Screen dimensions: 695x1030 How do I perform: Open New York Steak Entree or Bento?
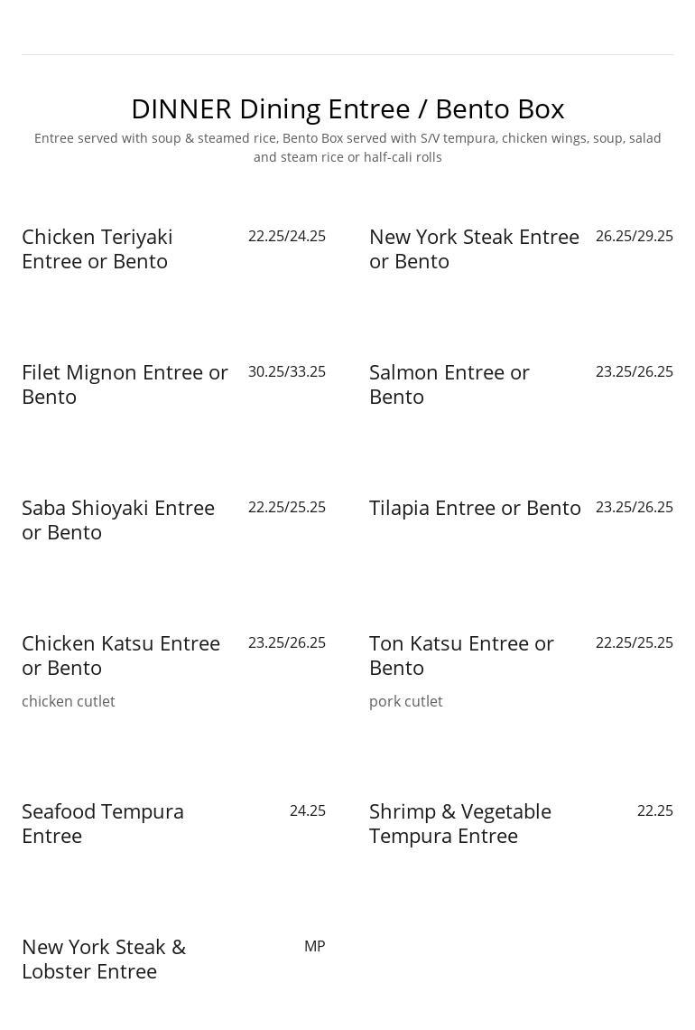click(x=474, y=248)
